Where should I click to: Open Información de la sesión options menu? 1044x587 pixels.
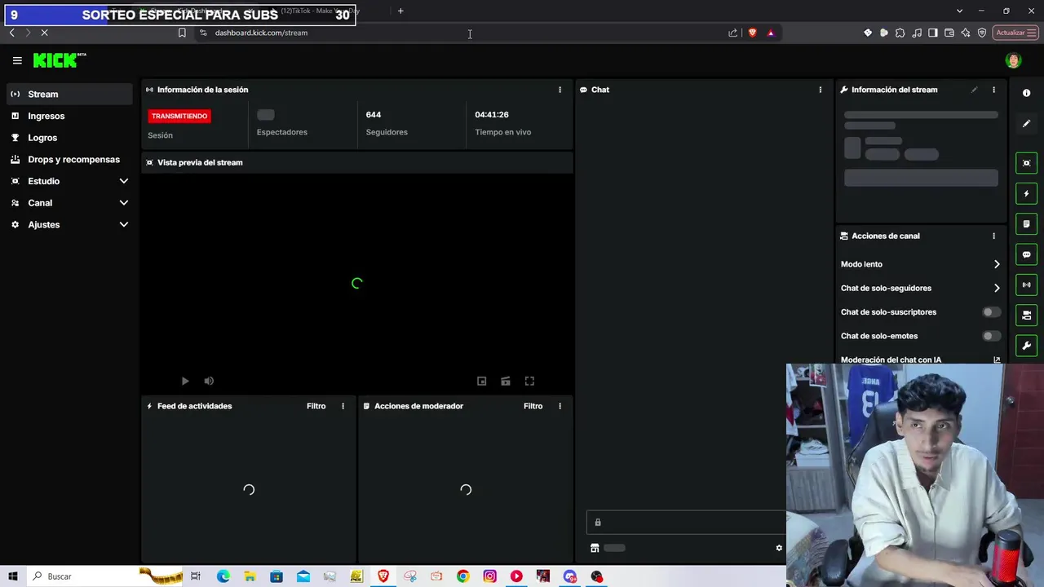point(560,90)
